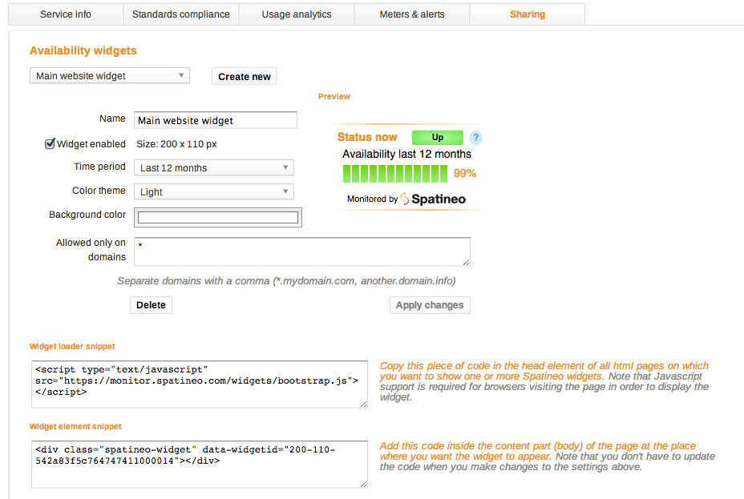This screenshot has height=499, width=744.
Task: Click the 99% availability value
Action: 464,174
